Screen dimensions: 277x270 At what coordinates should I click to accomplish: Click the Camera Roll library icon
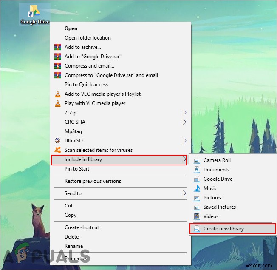pyautogui.click(x=197, y=161)
